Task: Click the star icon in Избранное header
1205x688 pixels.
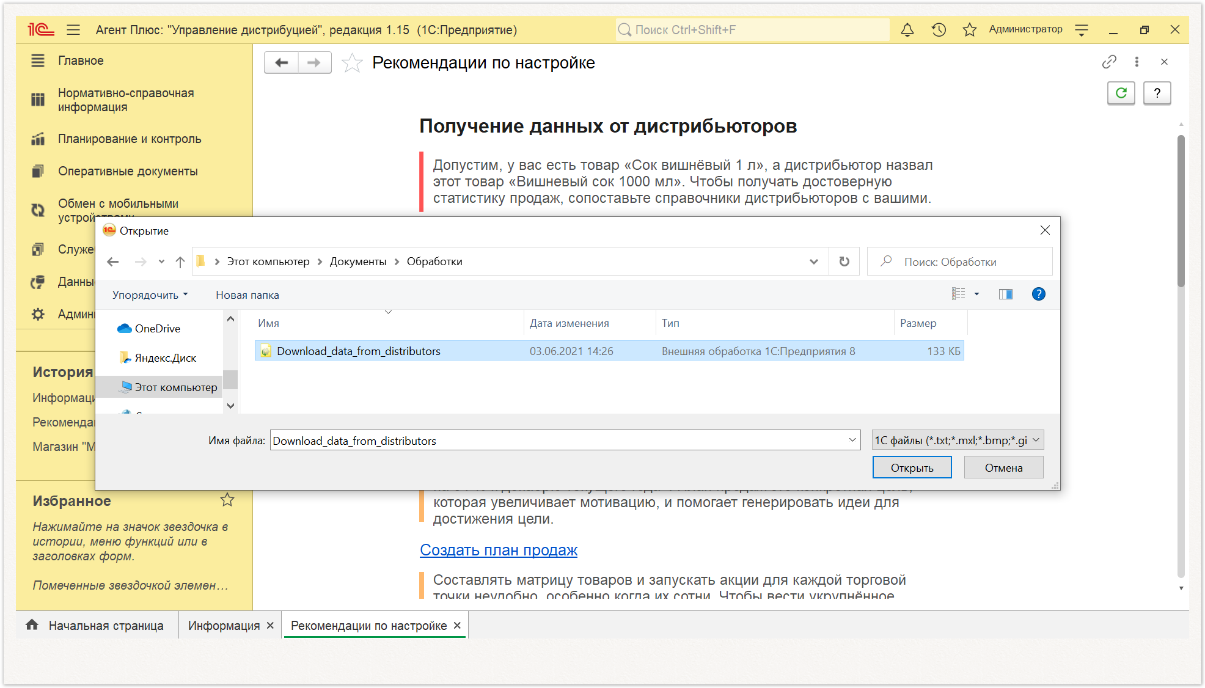Action: [227, 500]
